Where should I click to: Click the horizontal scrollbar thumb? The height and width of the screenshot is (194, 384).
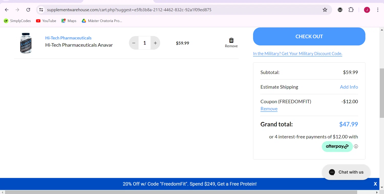point(181,192)
